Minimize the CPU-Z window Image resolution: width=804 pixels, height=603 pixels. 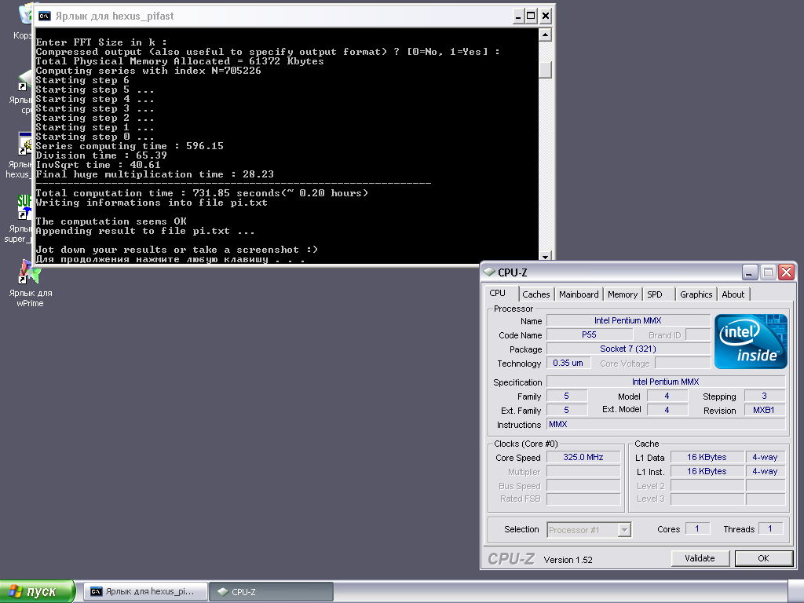point(749,272)
